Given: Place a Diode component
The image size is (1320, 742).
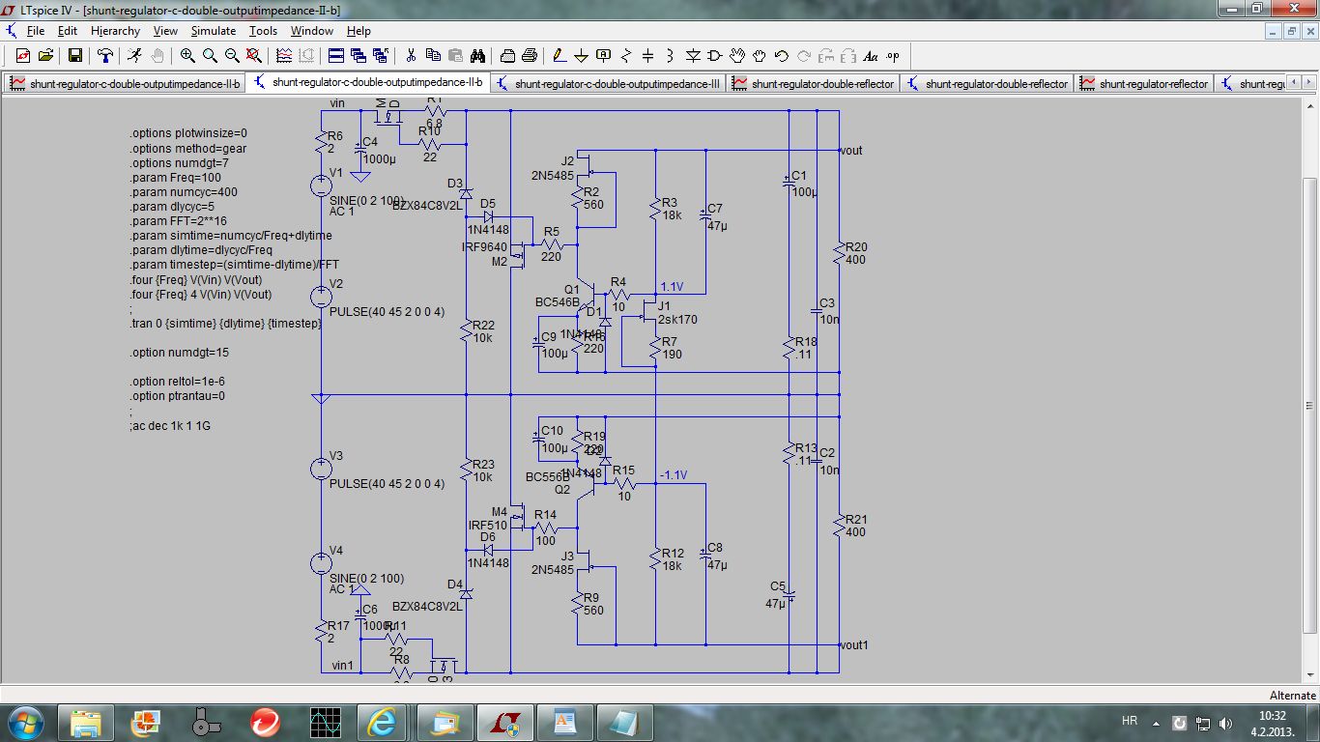Looking at the screenshot, I should pyautogui.click(x=693, y=55).
